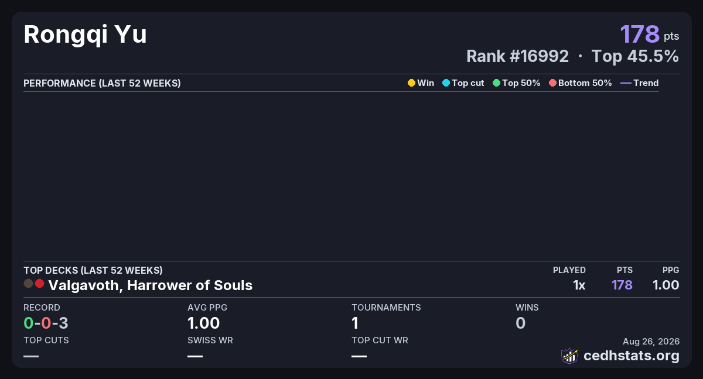Click the Performance (Last 52 Weeks) heading
703x379 pixels.
tap(102, 83)
